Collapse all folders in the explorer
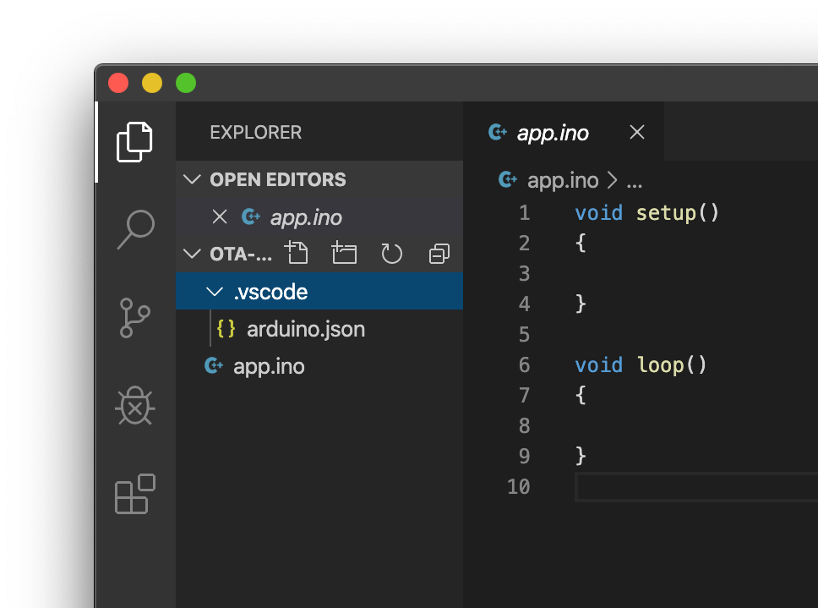Screen dimensions: 818x608 439,253
